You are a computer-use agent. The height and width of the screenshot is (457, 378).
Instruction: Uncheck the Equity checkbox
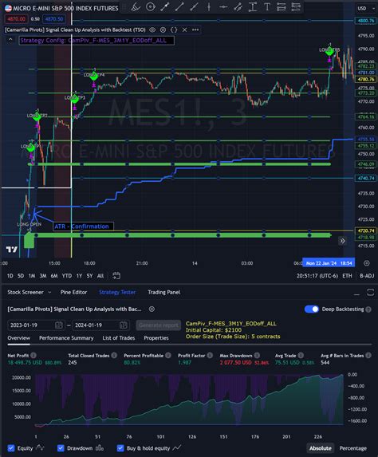click(11, 448)
